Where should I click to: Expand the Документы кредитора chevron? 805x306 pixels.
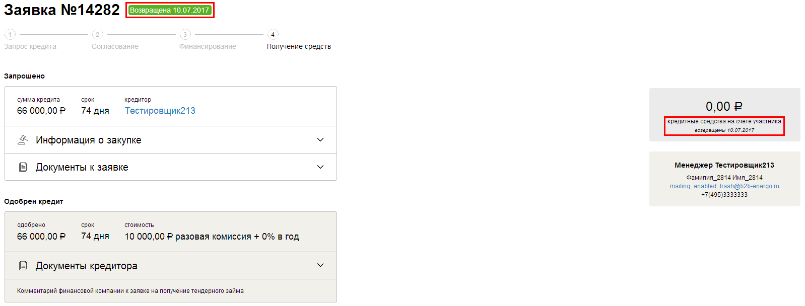(x=320, y=265)
